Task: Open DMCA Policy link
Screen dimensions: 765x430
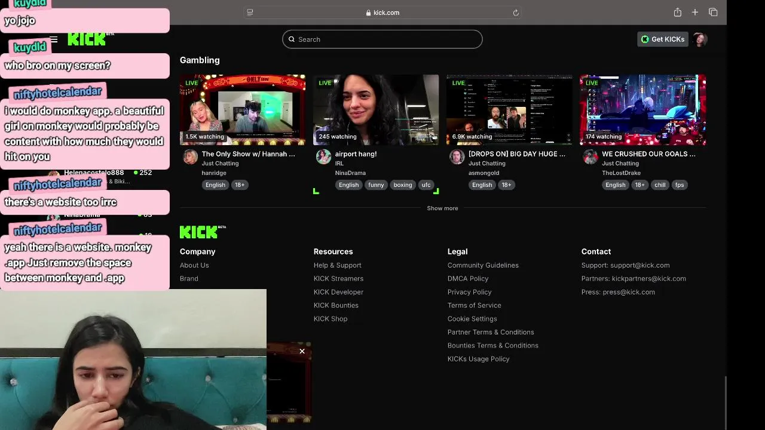Action: point(468,279)
